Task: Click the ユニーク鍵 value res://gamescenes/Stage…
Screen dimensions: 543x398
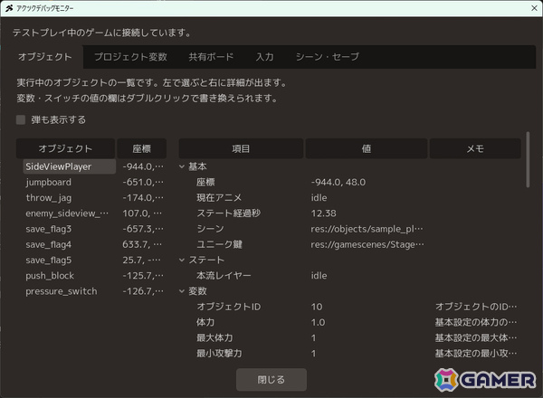Action: coord(367,244)
